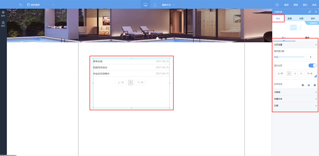Open the 组件 add-component sidebar icon
The height and width of the screenshot is (156, 319).
pos(3,13)
